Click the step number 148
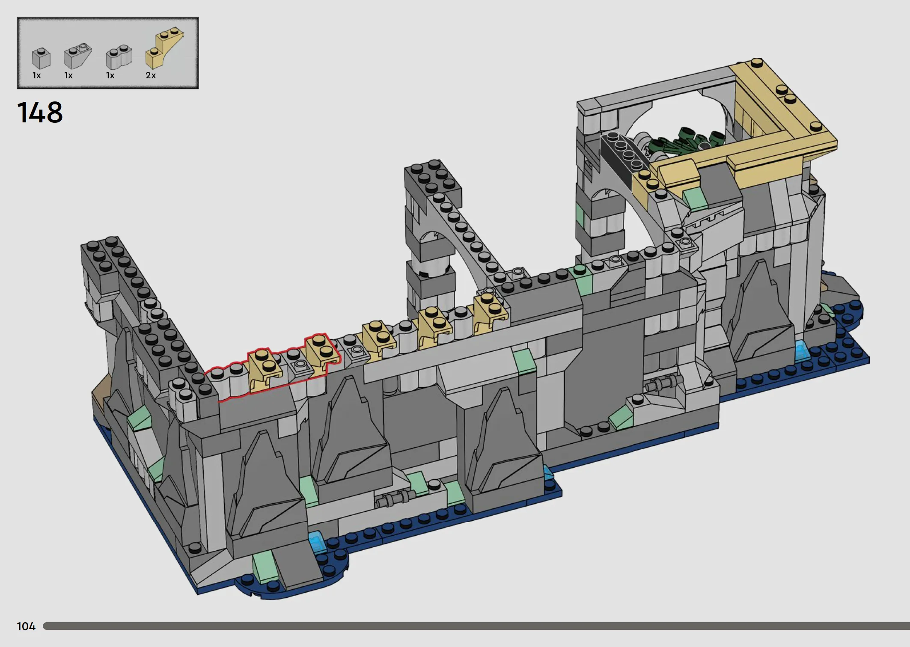Image resolution: width=910 pixels, height=647 pixels. click(x=40, y=113)
